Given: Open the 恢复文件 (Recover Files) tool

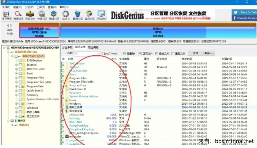Looking at the screenshot, I should pyautogui.click(x=30, y=15).
